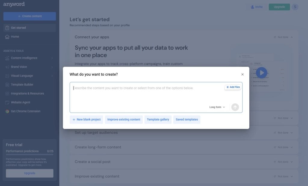Image resolution: width=308 pixels, height=186 pixels.
Task: Click the Content Intelligence sidebar icon
Action: pos(7,58)
